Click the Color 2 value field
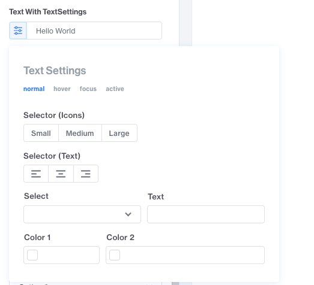314x285 pixels. [x=186, y=255]
